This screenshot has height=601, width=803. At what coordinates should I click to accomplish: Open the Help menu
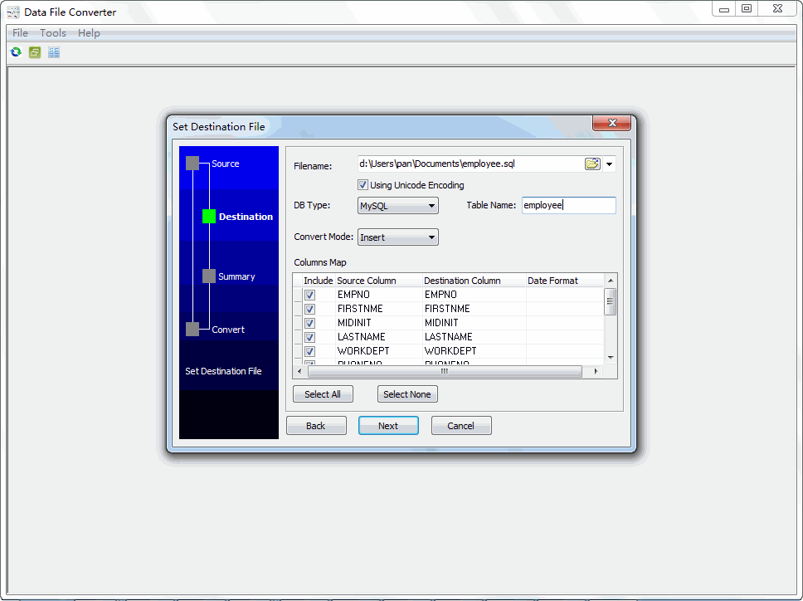click(89, 33)
